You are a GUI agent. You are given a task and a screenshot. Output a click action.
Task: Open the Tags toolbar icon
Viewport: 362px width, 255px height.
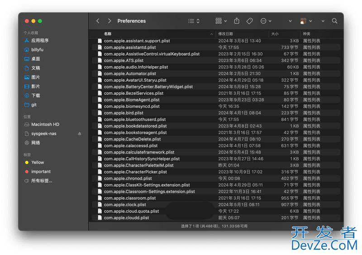[x=249, y=21]
